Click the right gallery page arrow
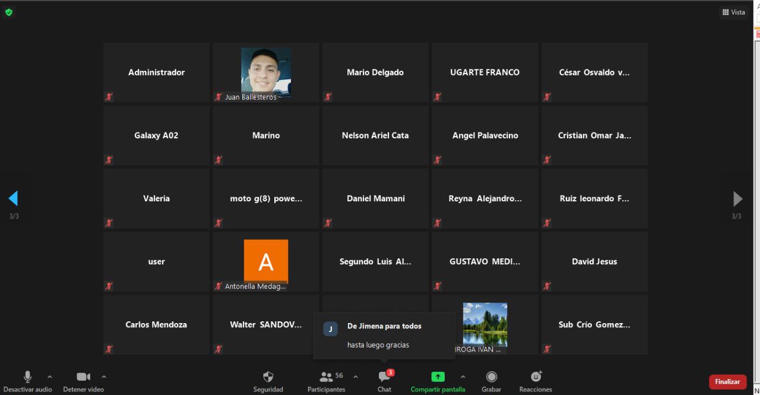The width and height of the screenshot is (760, 395). tap(737, 198)
